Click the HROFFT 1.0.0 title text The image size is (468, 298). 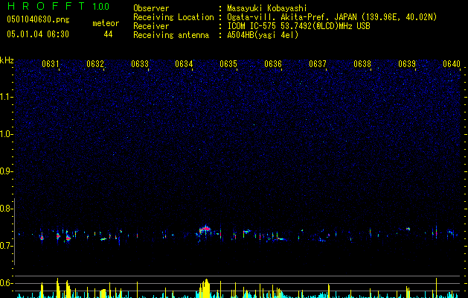point(58,6)
